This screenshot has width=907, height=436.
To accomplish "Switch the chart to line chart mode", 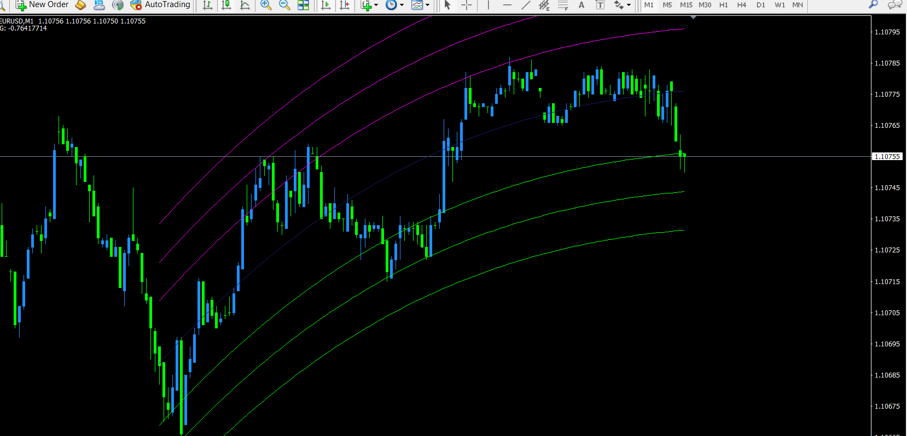I will [245, 5].
